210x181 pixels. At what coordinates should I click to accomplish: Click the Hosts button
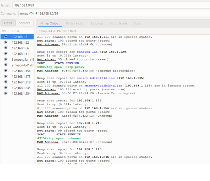(x=8, y=23)
